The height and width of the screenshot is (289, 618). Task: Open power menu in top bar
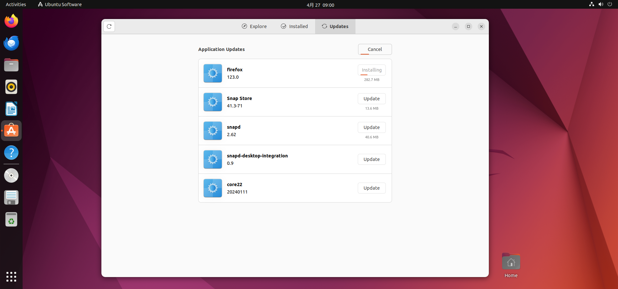coord(610,4)
